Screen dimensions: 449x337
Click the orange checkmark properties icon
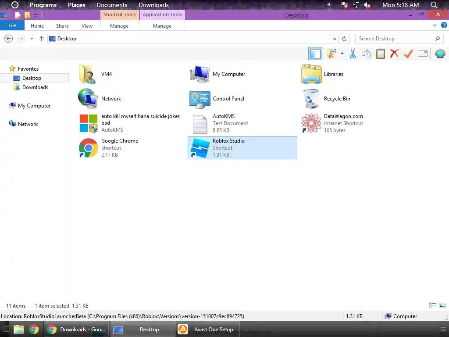(x=408, y=54)
